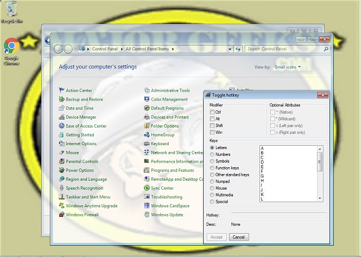Open the Getting Started icon

tap(61, 135)
